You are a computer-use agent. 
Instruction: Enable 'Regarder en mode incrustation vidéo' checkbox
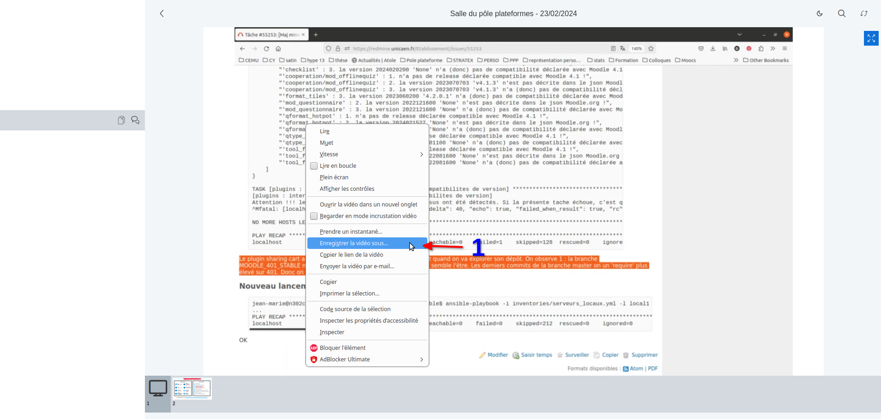click(x=314, y=216)
